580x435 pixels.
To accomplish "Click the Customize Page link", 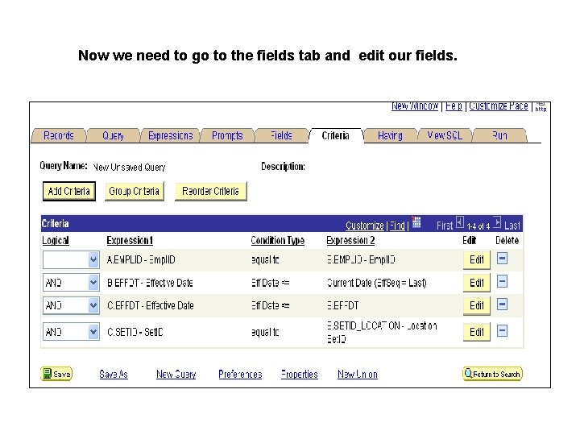I will (499, 106).
